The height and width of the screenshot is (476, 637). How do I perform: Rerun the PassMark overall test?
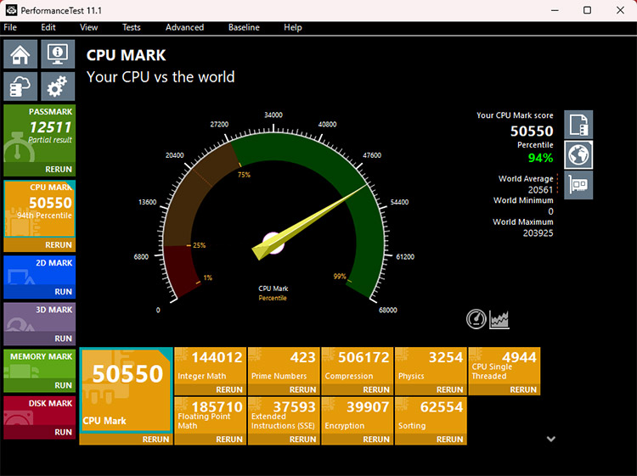39,169
